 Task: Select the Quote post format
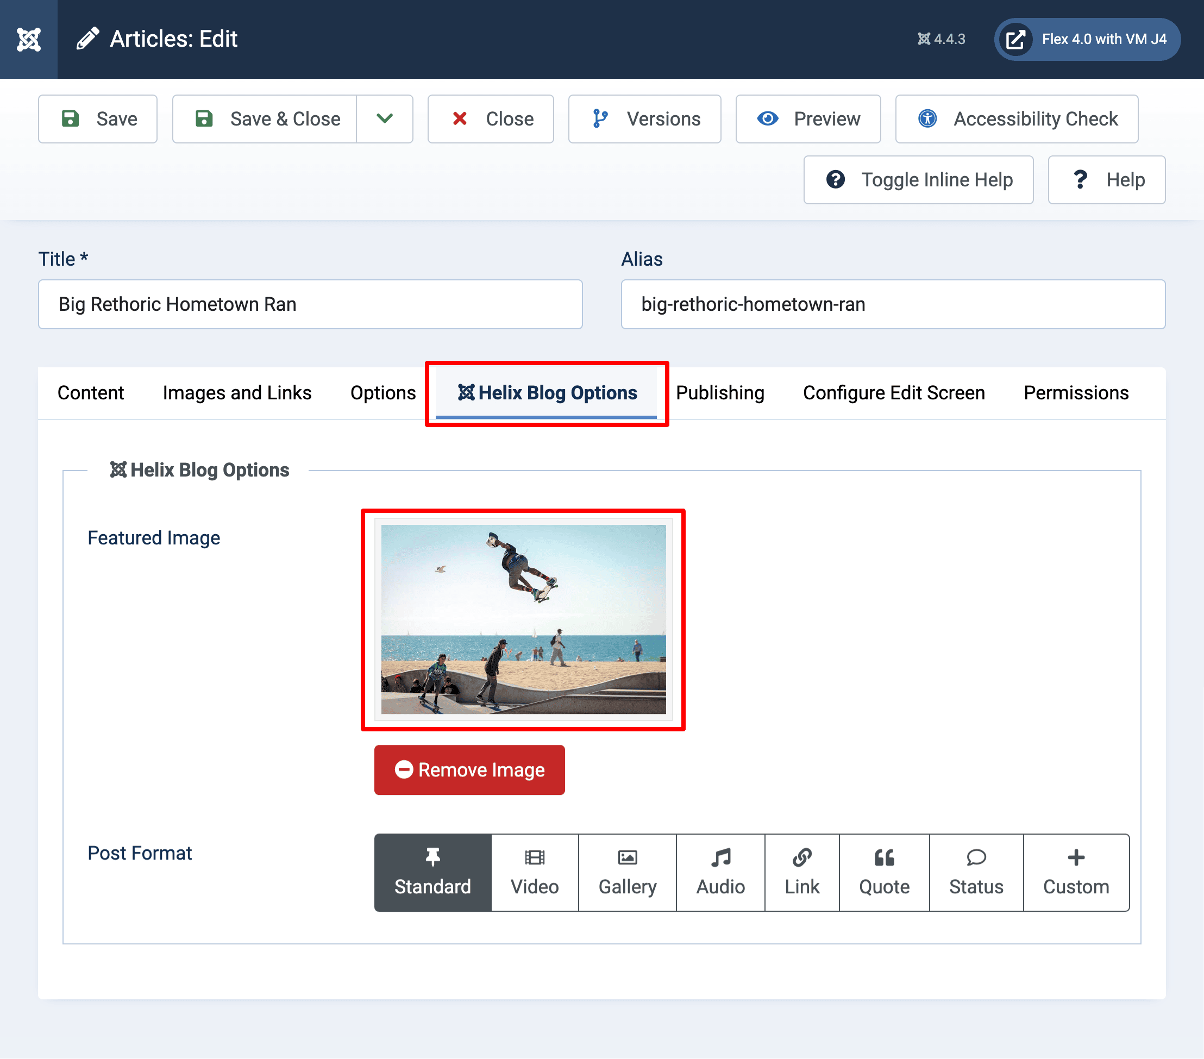[883, 872]
